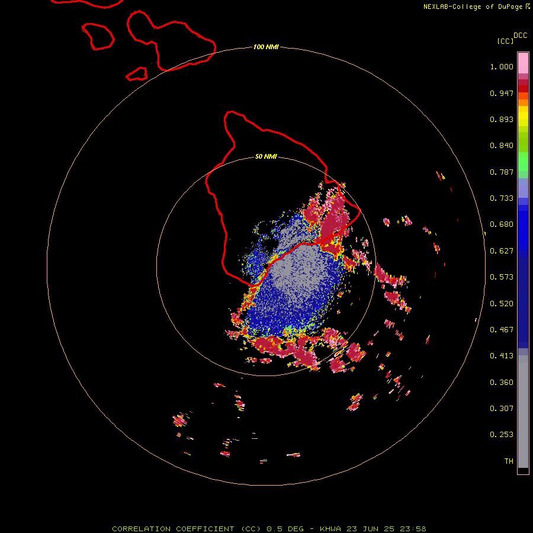Click the 0.467 color scale value
The image size is (533, 533).
click(x=502, y=330)
